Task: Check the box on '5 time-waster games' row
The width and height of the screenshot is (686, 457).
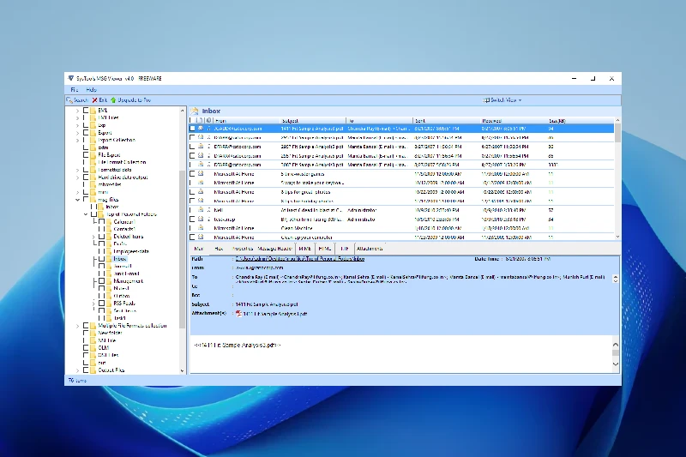Action: tap(192, 173)
